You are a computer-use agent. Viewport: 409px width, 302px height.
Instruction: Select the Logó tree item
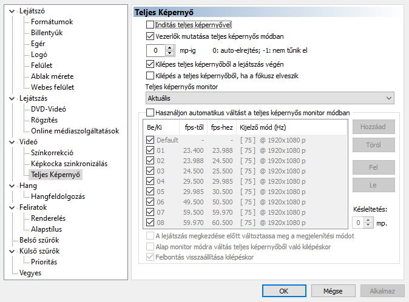39,55
